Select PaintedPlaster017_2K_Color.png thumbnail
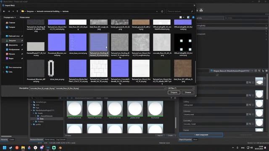 [36, 47]
